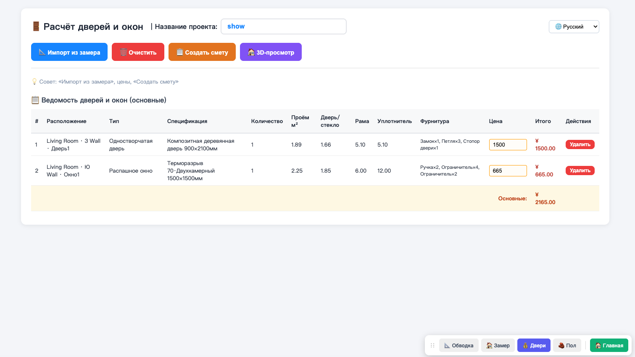This screenshot has height=357, width=635.
Task: Switch to the Обводка tab
Action: coord(459,345)
